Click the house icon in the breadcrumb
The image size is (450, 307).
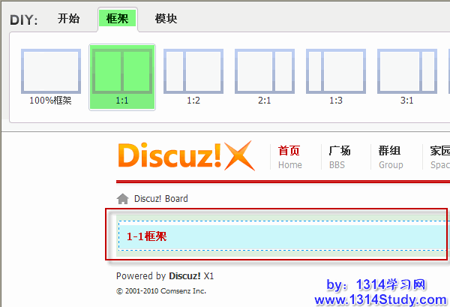(x=122, y=199)
